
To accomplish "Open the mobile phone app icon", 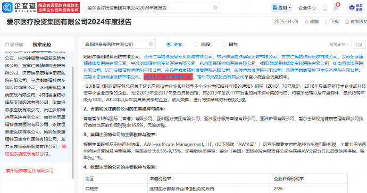I will point(325,8).
